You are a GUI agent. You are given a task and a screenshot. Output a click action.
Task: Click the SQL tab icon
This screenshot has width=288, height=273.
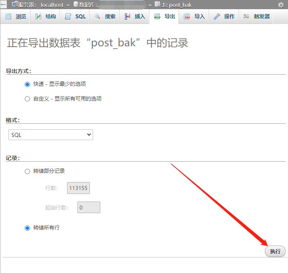(x=68, y=16)
